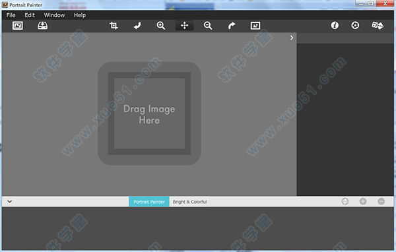The height and width of the screenshot is (252, 396).
Task: Click the remove preset minus button
Action: [381, 201]
